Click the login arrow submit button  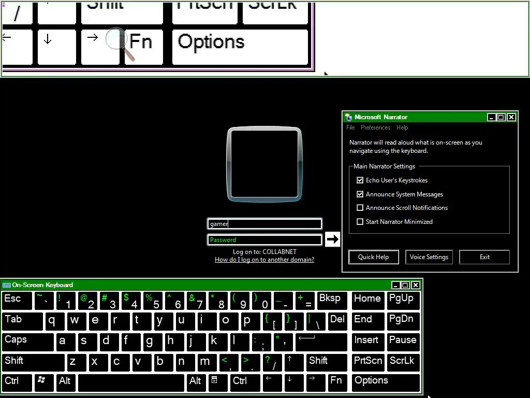point(332,239)
